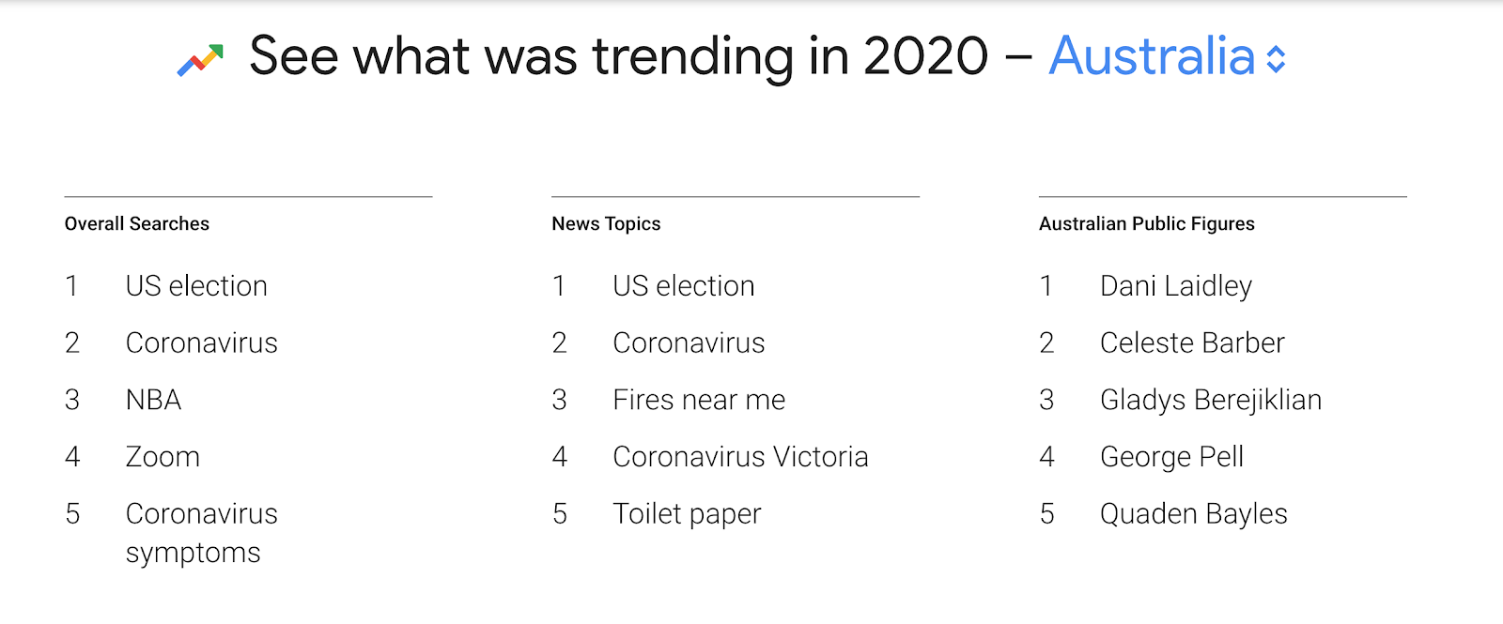Select 'Quaden Bayles' entry
This screenshot has height=624, width=1503.
(1193, 514)
